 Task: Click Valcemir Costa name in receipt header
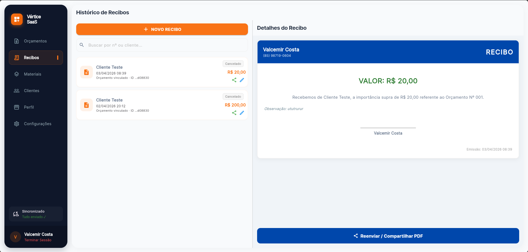tap(281, 50)
